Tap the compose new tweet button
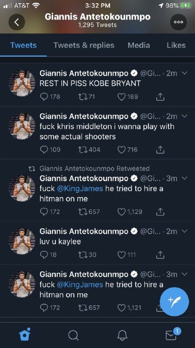The width and height of the screenshot is (195, 348). coord(174,302)
